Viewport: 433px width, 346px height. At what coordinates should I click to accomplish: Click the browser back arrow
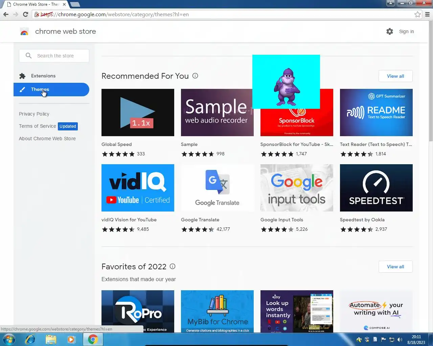click(x=6, y=14)
